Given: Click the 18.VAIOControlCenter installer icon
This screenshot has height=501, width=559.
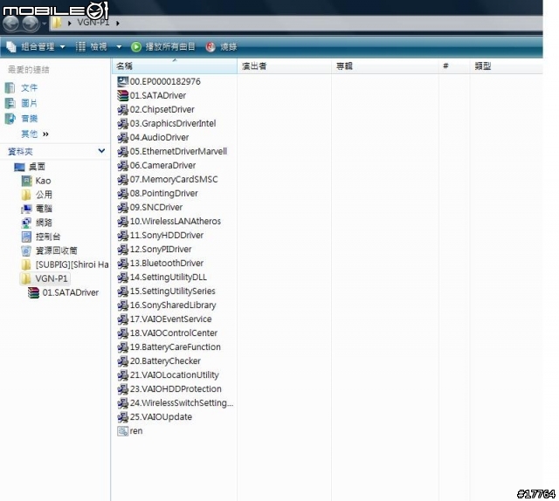Looking at the screenshot, I should 122,333.
